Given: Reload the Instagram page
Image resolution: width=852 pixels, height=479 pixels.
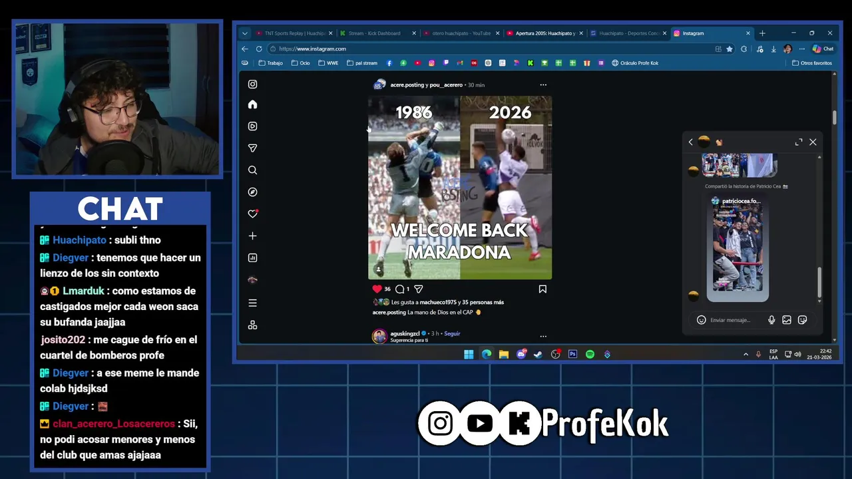Looking at the screenshot, I should tap(259, 49).
